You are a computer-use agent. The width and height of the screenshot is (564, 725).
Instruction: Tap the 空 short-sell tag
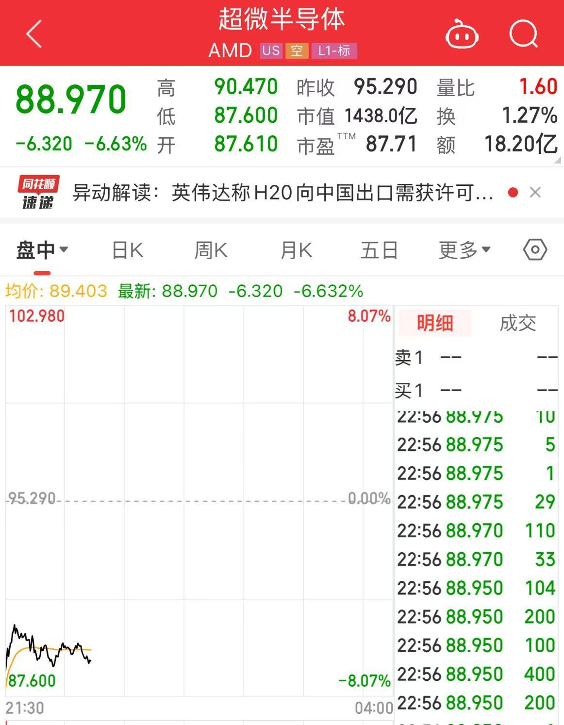pos(297,50)
